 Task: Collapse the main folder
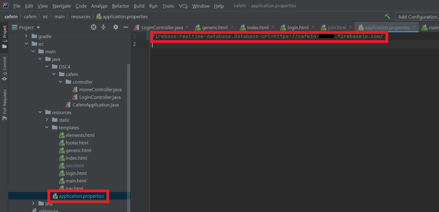tap(33, 51)
